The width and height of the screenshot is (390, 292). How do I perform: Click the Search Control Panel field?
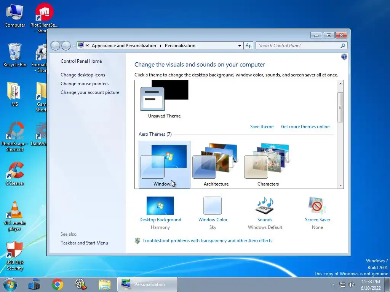pos(299,46)
